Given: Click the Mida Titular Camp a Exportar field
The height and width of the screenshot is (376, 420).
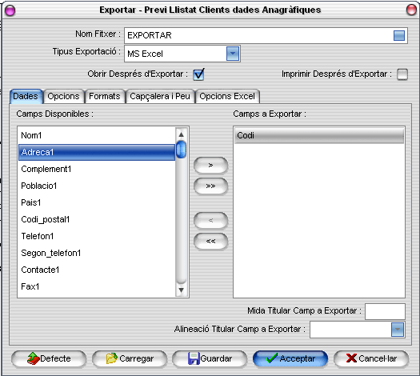Looking at the screenshot, I should coord(385,311).
